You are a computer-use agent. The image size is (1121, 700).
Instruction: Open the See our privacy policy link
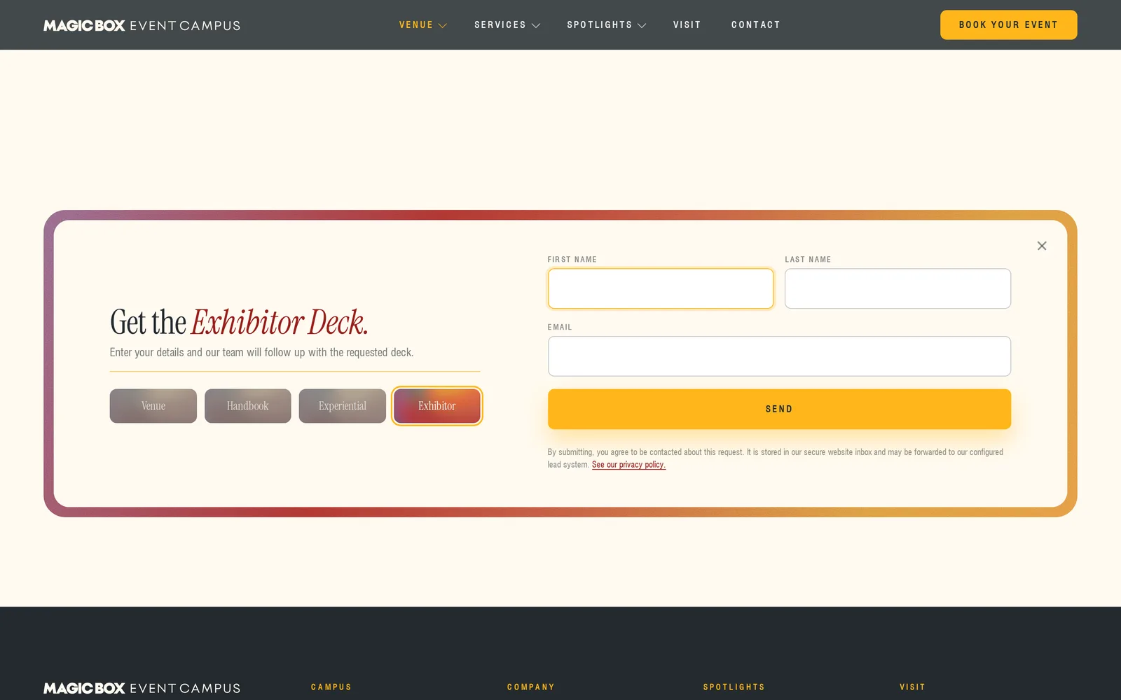628,465
